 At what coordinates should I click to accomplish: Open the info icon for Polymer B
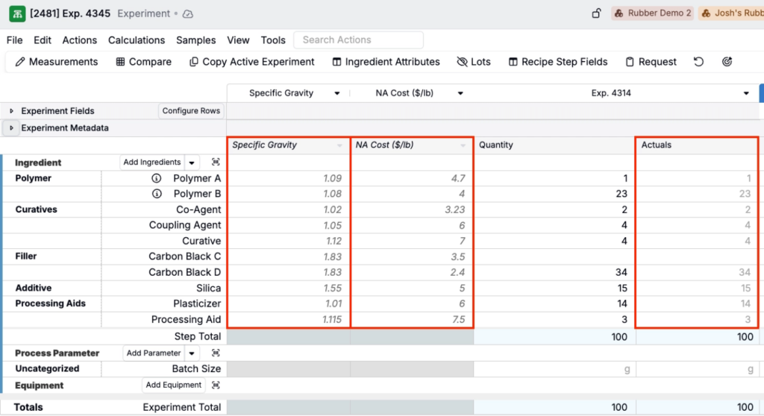click(x=157, y=194)
